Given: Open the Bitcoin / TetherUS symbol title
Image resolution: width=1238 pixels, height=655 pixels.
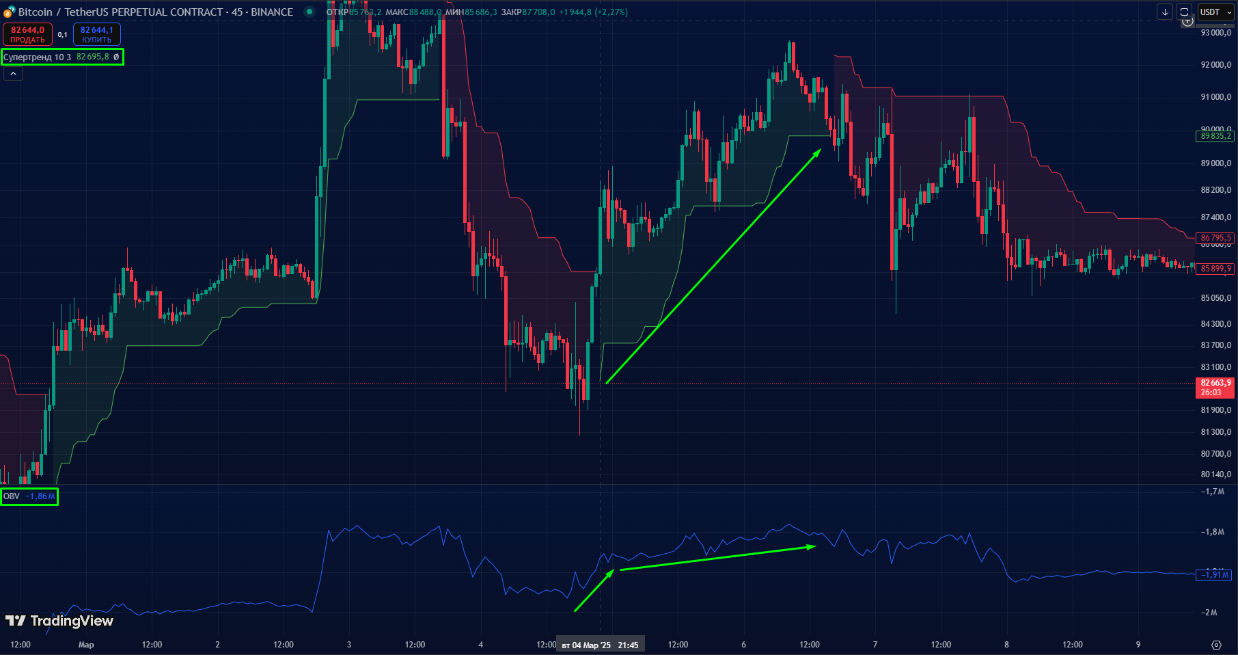Looking at the screenshot, I should (156, 12).
